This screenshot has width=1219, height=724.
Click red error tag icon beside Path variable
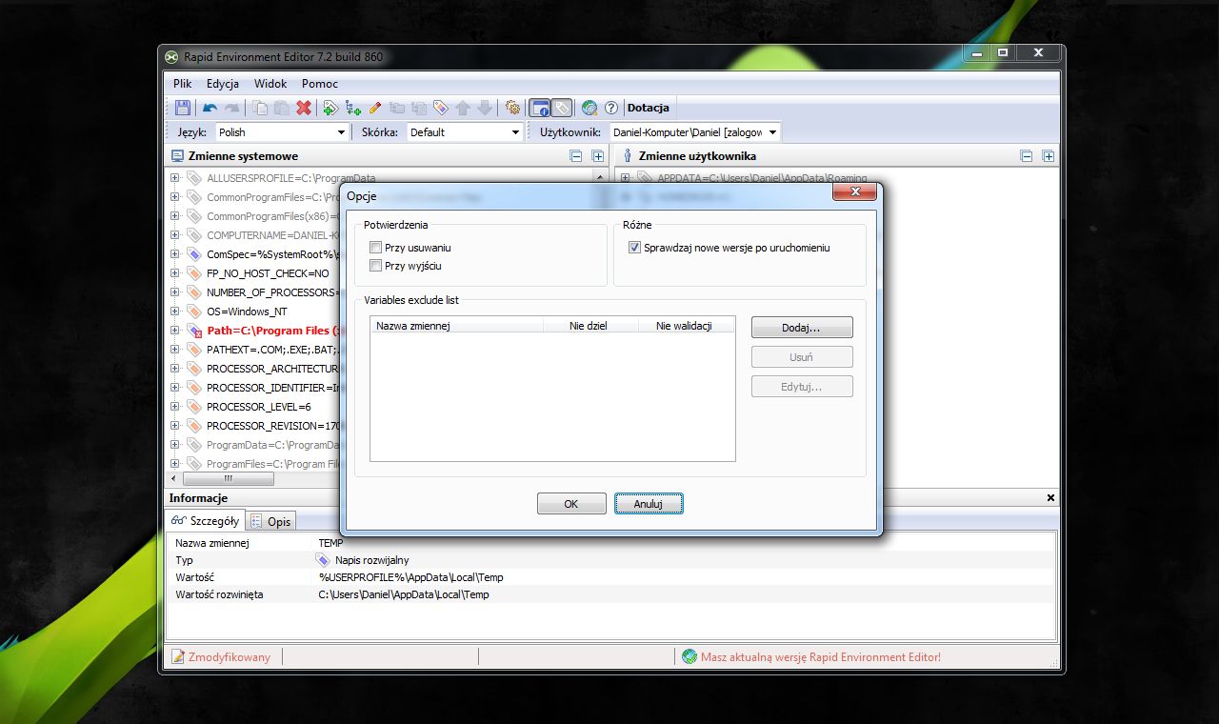point(193,331)
